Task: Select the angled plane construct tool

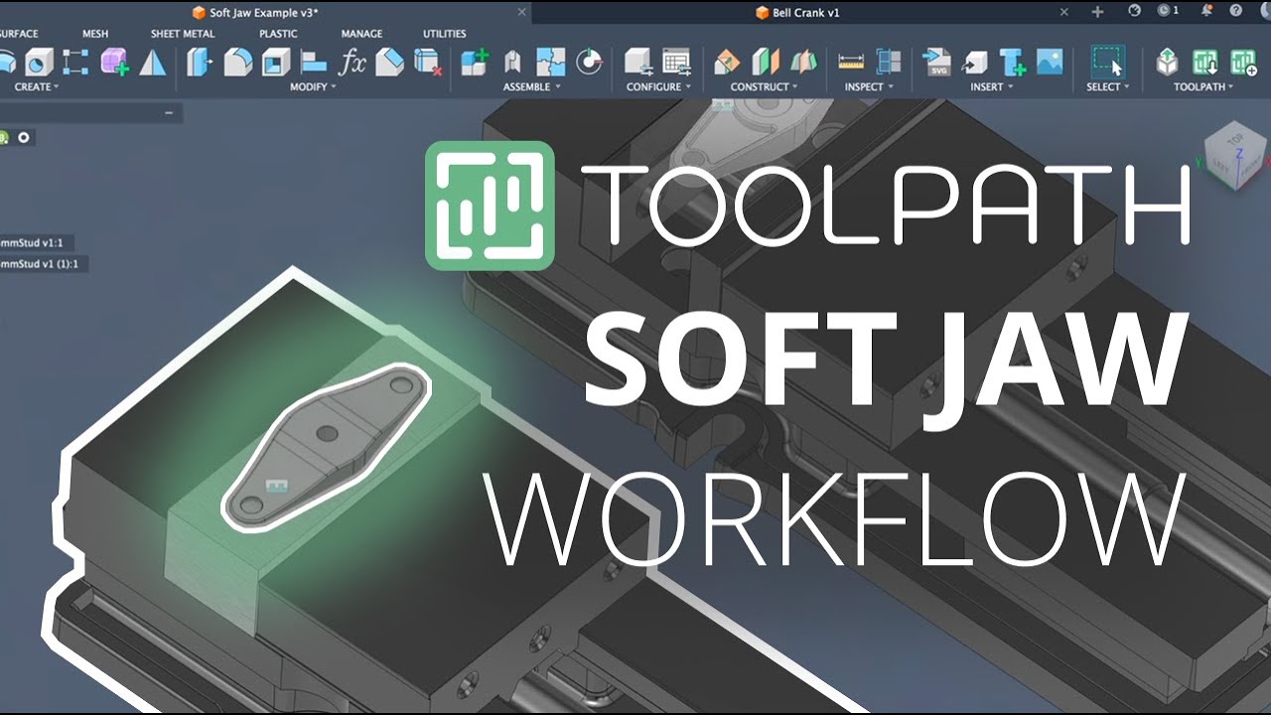Action: click(802, 63)
